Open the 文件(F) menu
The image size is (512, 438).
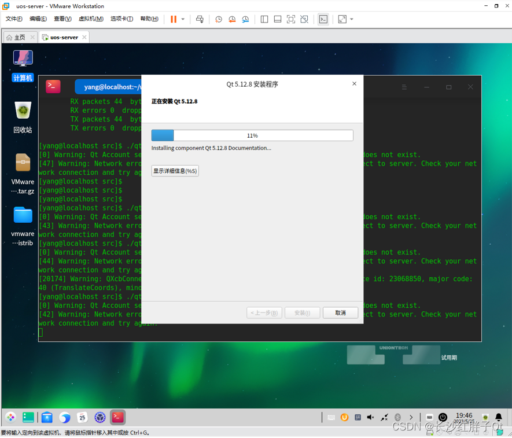[x=14, y=19]
